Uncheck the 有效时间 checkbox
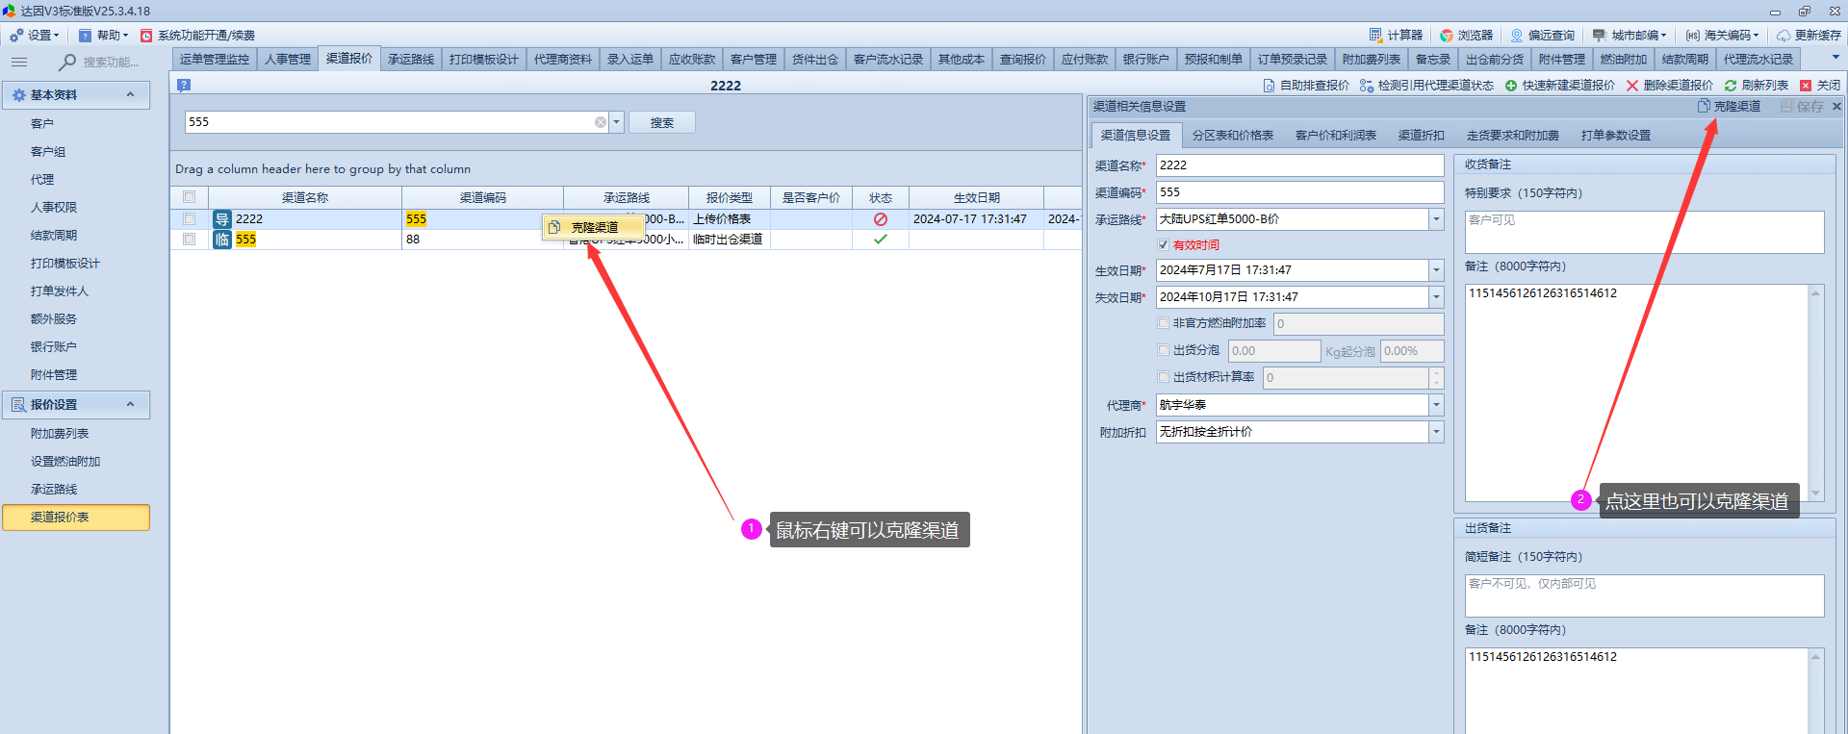Viewport: 1848px width, 734px height. [x=1164, y=245]
